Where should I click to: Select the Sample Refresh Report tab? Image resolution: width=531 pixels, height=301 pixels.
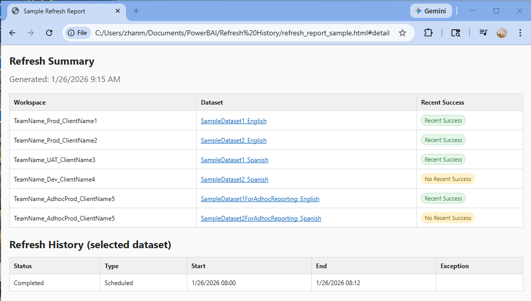(61, 10)
